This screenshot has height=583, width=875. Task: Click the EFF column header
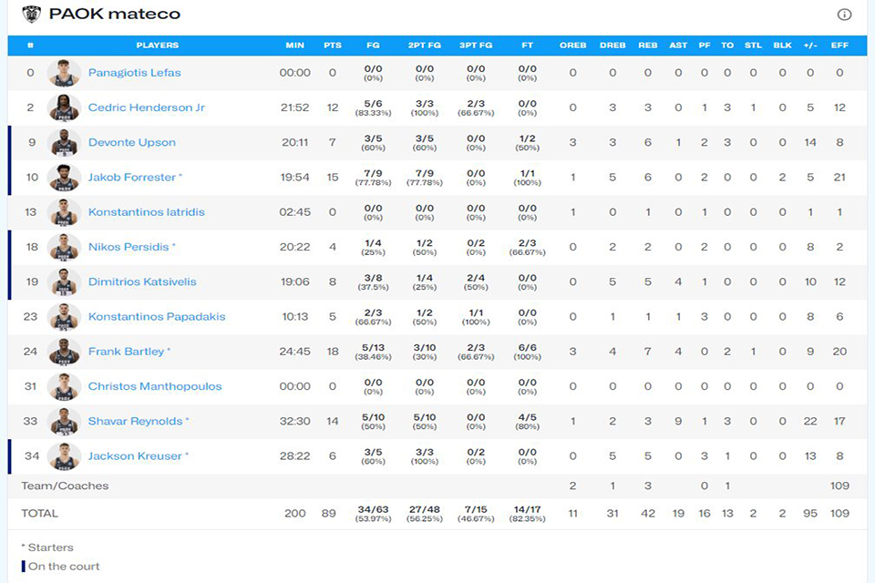(839, 46)
